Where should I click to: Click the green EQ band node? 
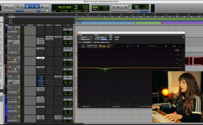click(105, 69)
